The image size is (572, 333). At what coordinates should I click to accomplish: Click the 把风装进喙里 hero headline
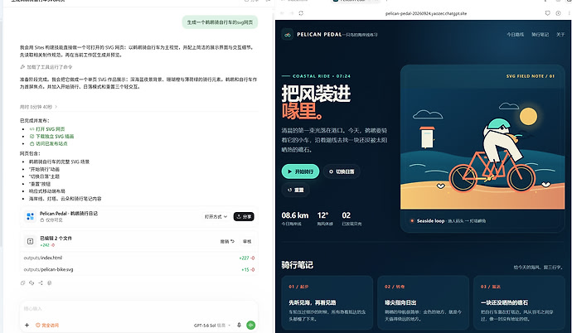[316, 103]
